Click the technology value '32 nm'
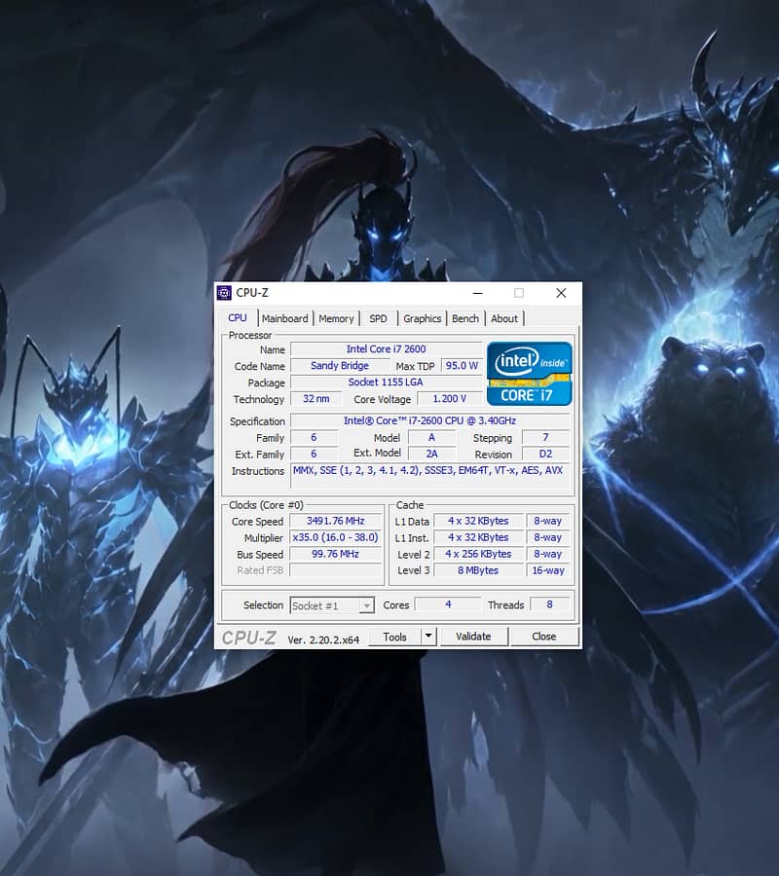Screen dimensions: 779x876 coord(316,399)
